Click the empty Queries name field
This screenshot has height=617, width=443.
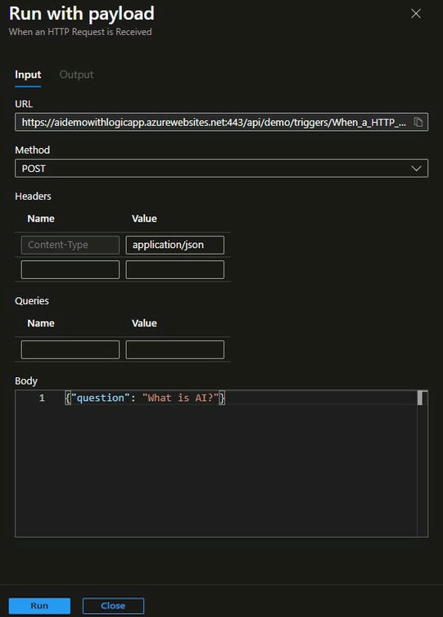(70, 349)
